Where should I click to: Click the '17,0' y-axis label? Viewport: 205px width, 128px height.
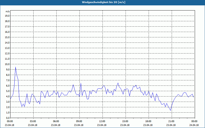click(x=8, y=27)
